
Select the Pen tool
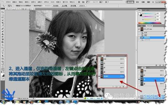[3, 51]
